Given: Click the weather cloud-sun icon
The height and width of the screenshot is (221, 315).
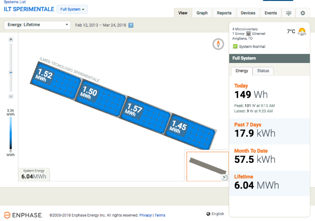Looking at the screenshot, I should pos(302,32).
